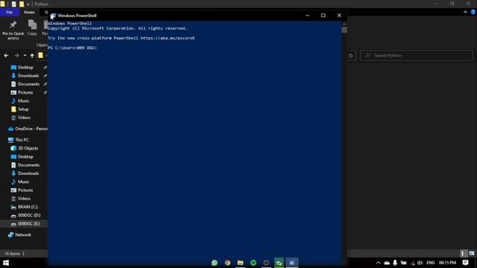This screenshot has height=268, width=477.
Task: Click PowerShell scrollbar up arrow
Action: [x=344, y=24]
